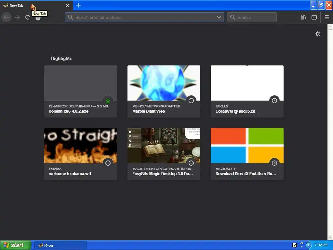This screenshot has height=250, width=333.
Task: Open the hamburger application menu
Action: pyautogui.click(x=327, y=18)
